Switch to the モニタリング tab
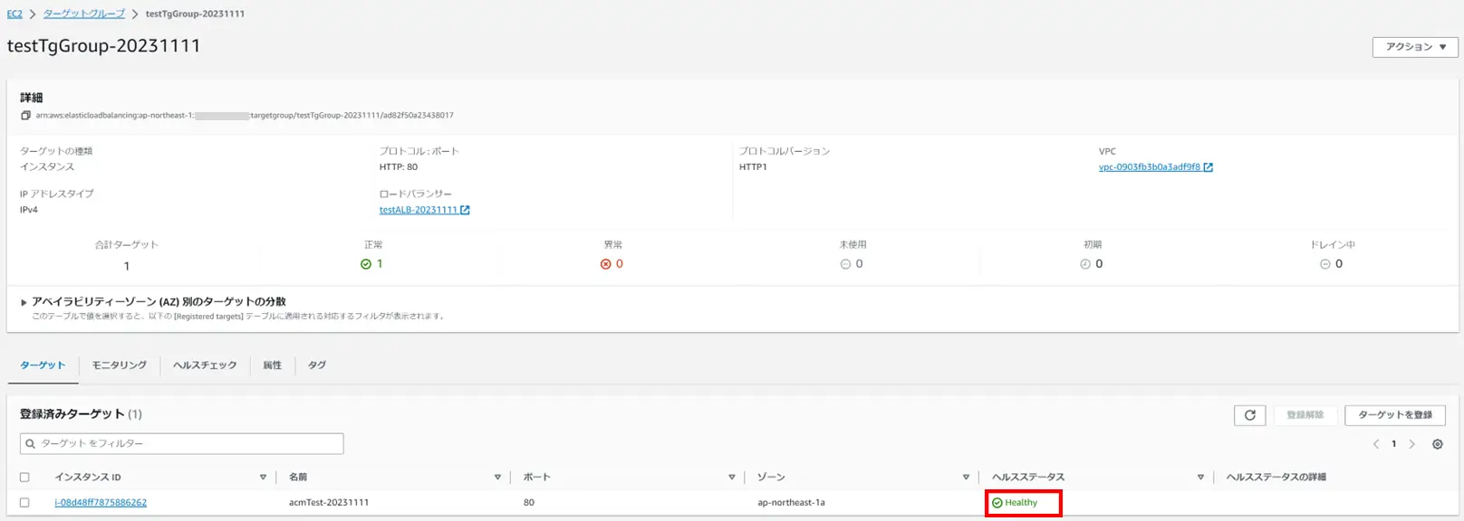Screen dimensions: 1464x521 pos(119,365)
